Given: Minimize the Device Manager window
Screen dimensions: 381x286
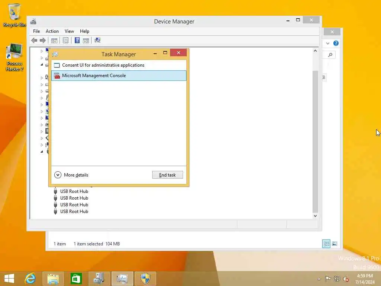Looking at the screenshot, I should [288, 20].
